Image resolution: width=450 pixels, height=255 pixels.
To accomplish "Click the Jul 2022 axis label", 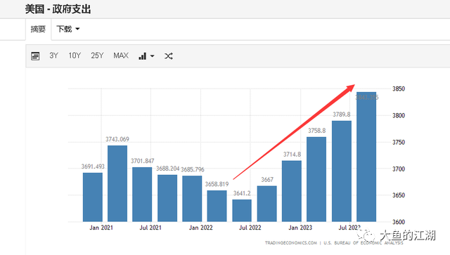I will [x=250, y=228].
